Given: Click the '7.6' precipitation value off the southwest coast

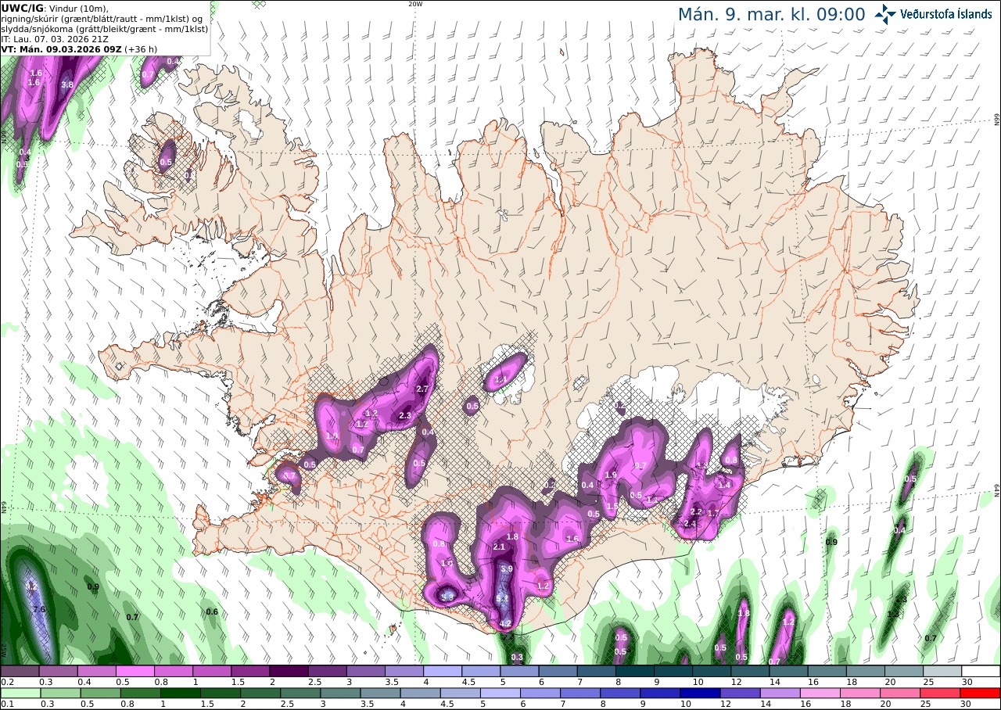Looking at the screenshot, I should coord(39,609).
